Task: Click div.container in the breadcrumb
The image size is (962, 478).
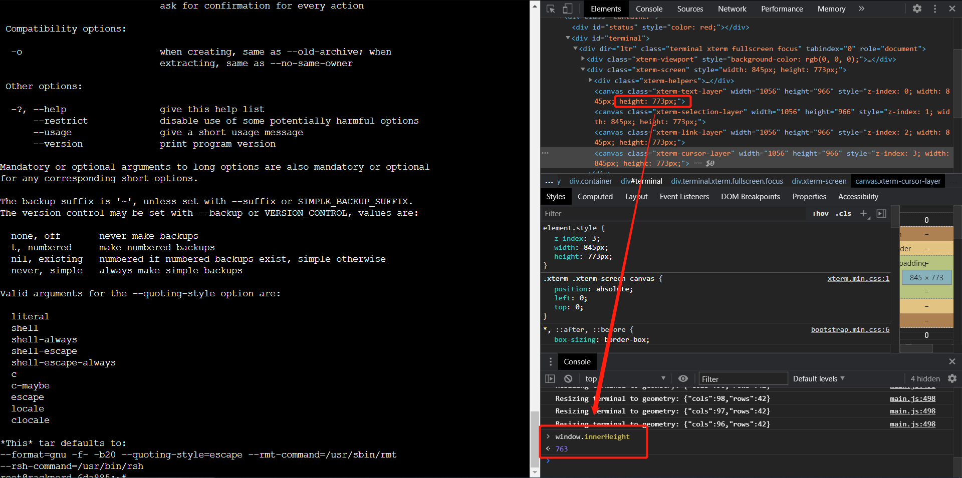Action: (x=590, y=181)
